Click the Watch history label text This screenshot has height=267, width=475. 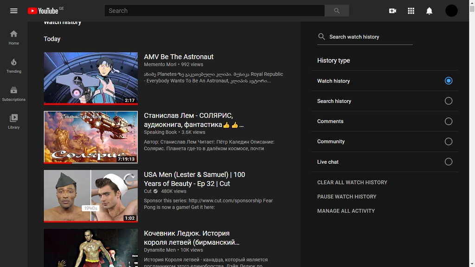pyautogui.click(x=334, y=81)
